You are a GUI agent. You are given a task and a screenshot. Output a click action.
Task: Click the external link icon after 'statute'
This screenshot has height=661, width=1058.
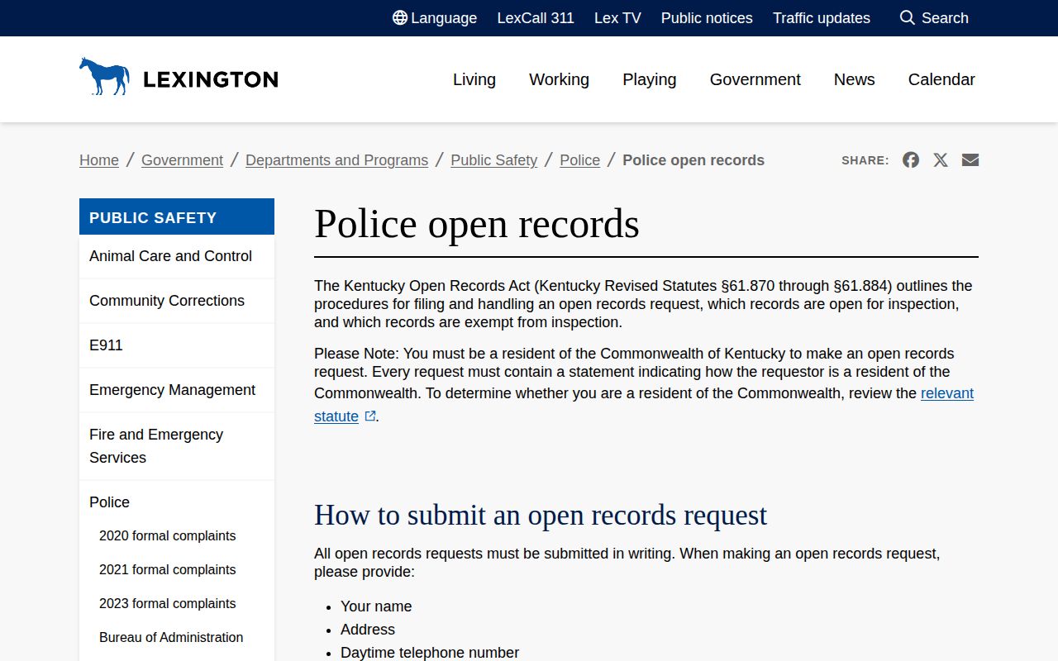(370, 416)
